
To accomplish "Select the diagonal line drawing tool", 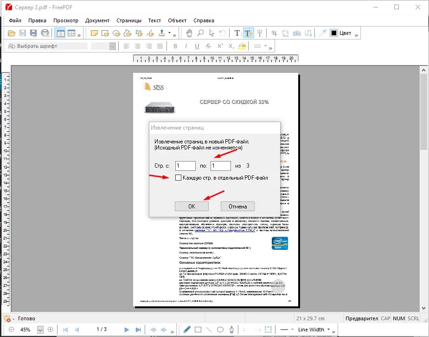I will [x=209, y=330].
